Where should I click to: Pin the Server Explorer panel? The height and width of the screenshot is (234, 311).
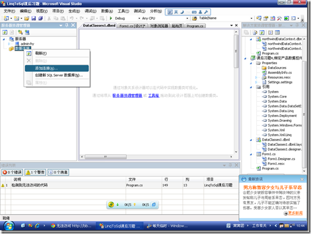click(x=67, y=25)
